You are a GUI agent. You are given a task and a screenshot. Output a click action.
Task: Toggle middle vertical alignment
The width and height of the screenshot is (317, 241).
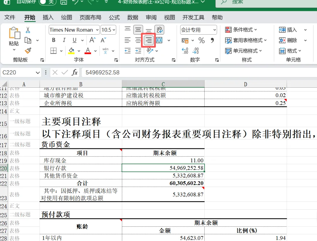(138, 30)
